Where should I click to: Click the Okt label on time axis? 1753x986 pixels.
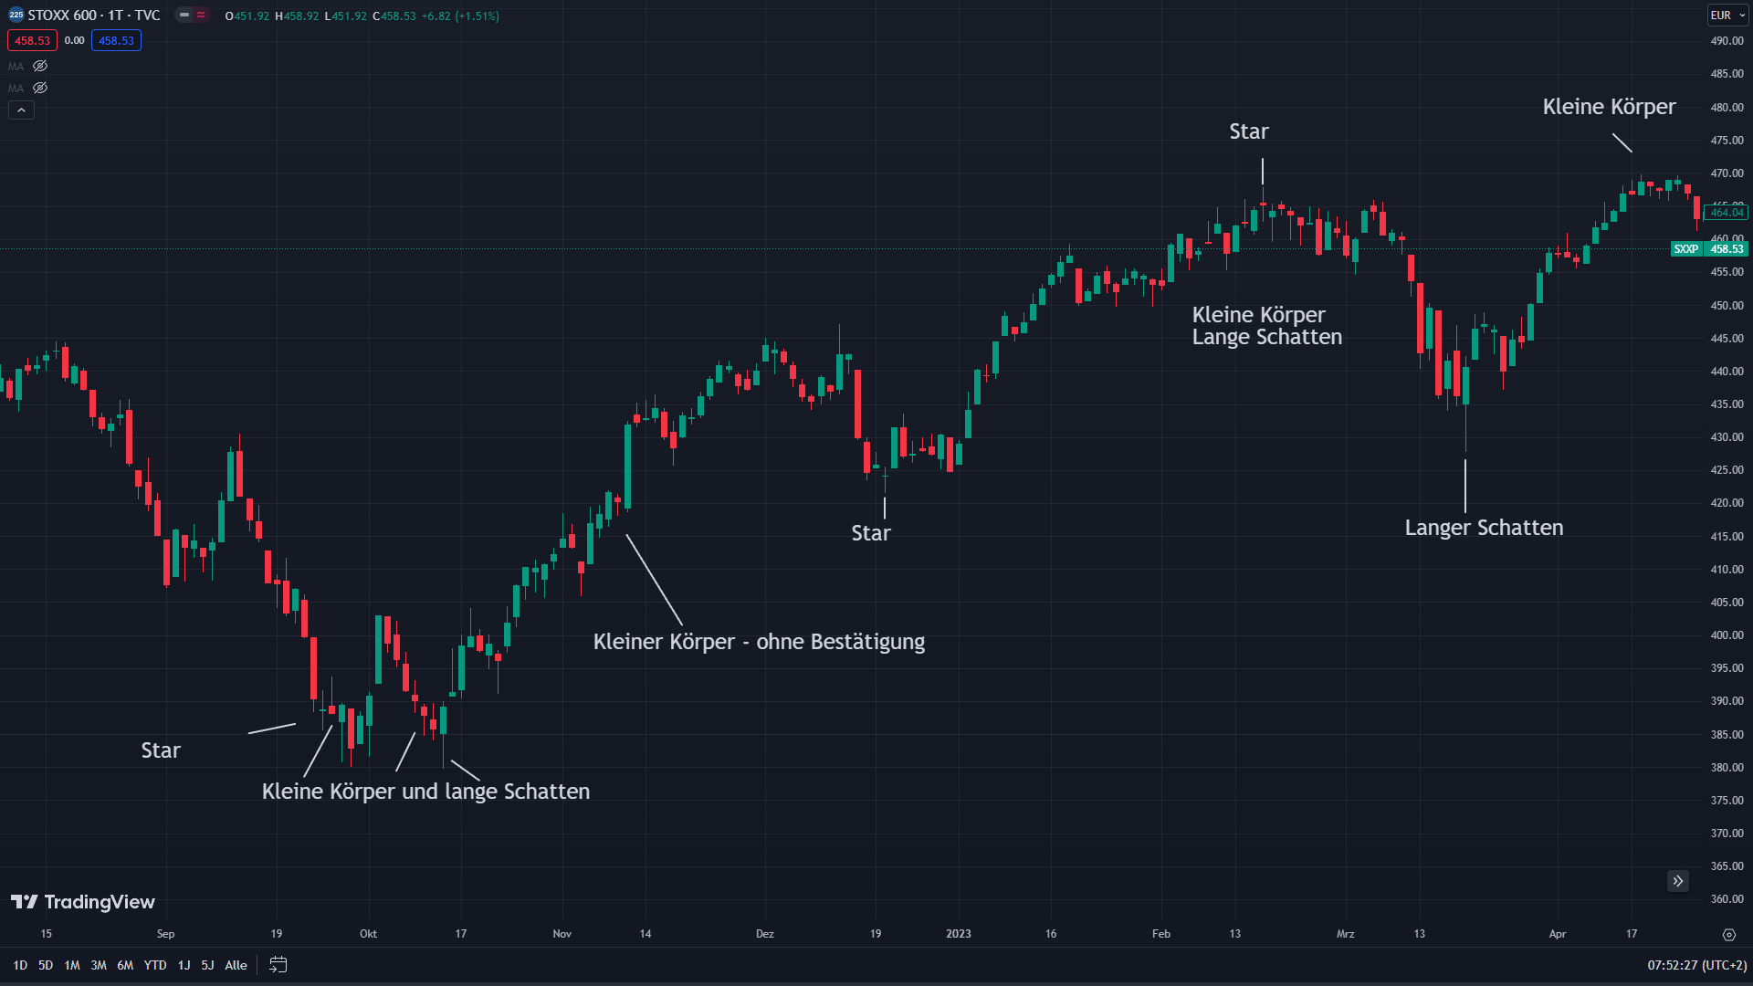[368, 934]
